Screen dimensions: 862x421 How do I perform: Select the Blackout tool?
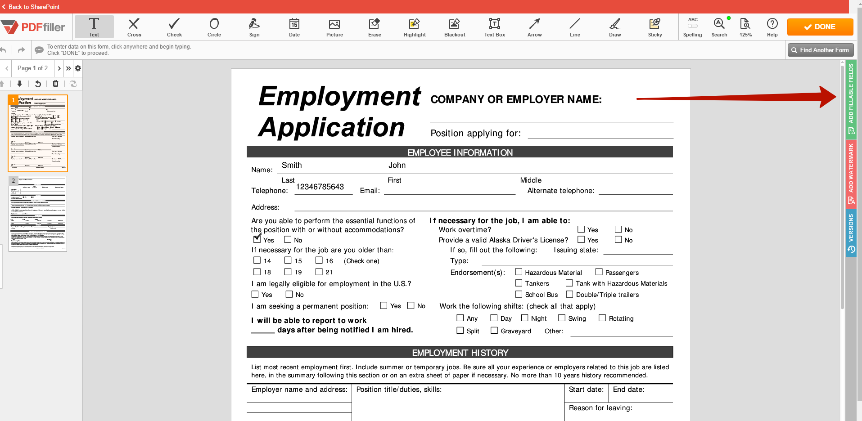coord(455,27)
